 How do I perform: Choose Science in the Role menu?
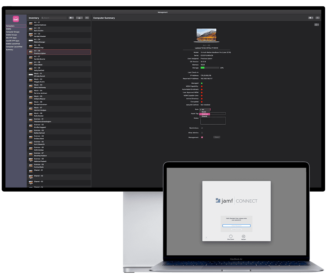click(205, 114)
